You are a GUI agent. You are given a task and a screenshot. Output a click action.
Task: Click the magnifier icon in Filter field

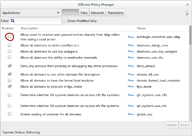(12, 21)
